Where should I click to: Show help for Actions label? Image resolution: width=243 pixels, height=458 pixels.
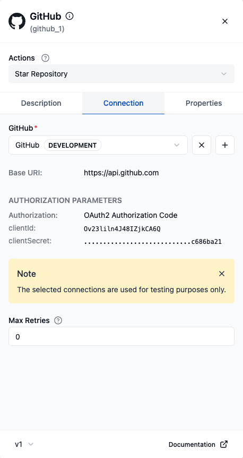[45, 58]
